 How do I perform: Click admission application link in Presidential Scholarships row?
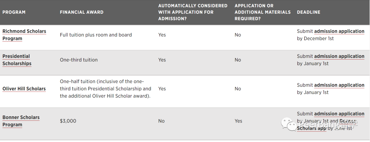click(339, 56)
